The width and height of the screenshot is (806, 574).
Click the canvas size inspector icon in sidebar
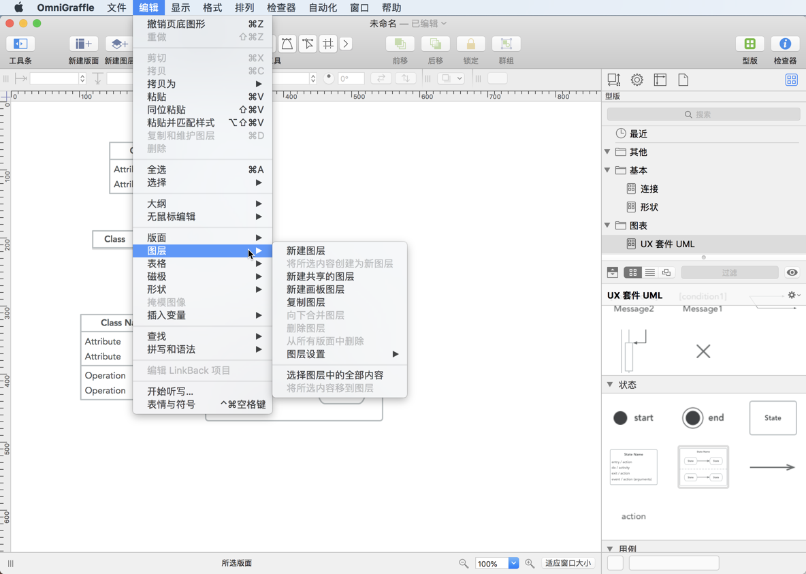(x=660, y=80)
